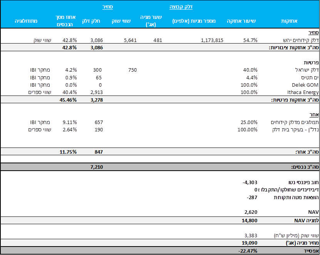Click the -287 headquarters expenses value
Viewport: 320px width, 255px height.
[x=252, y=198]
